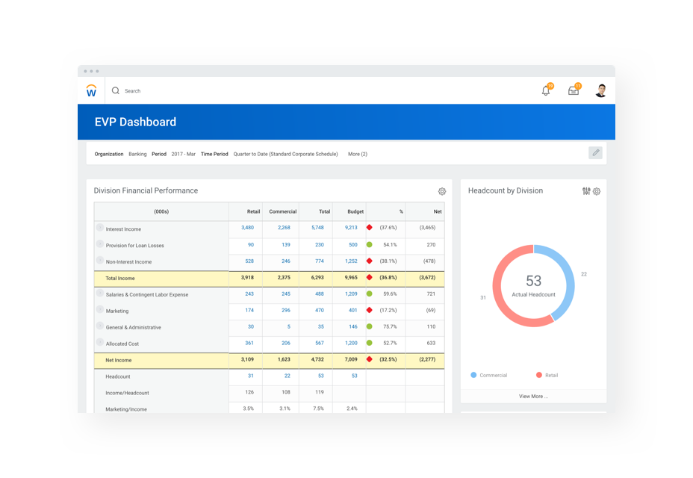Open the inbox tray icon

[574, 91]
